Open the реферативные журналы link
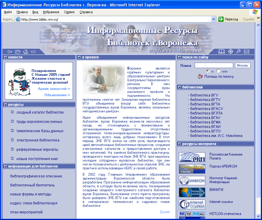Image resolution: width=262 pixels, height=220 pixels. [x=37, y=149]
